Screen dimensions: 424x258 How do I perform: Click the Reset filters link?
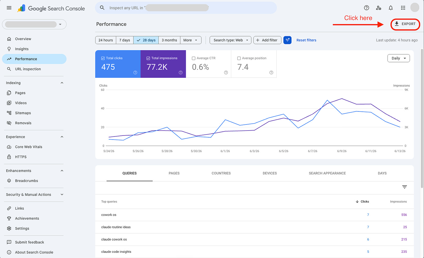(306, 40)
